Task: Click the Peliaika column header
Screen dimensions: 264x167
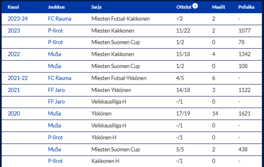Action: 246,7
